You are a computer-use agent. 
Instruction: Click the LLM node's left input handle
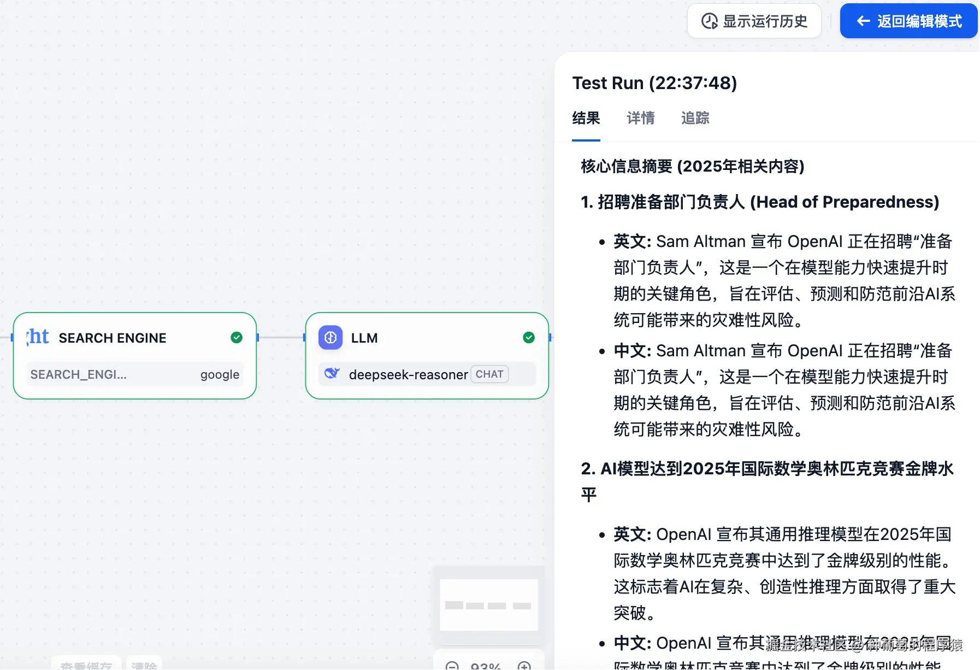[x=304, y=338]
